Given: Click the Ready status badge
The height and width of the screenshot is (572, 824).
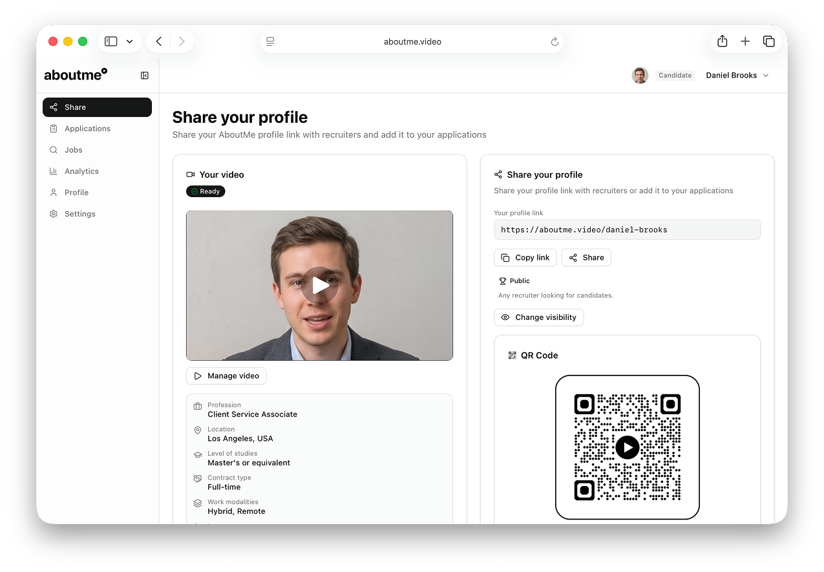Looking at the screenshot, I should [206, 191].
